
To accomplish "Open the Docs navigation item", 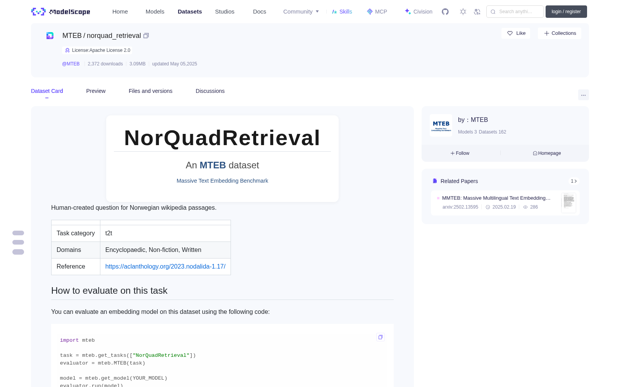I will pos(260,12).
